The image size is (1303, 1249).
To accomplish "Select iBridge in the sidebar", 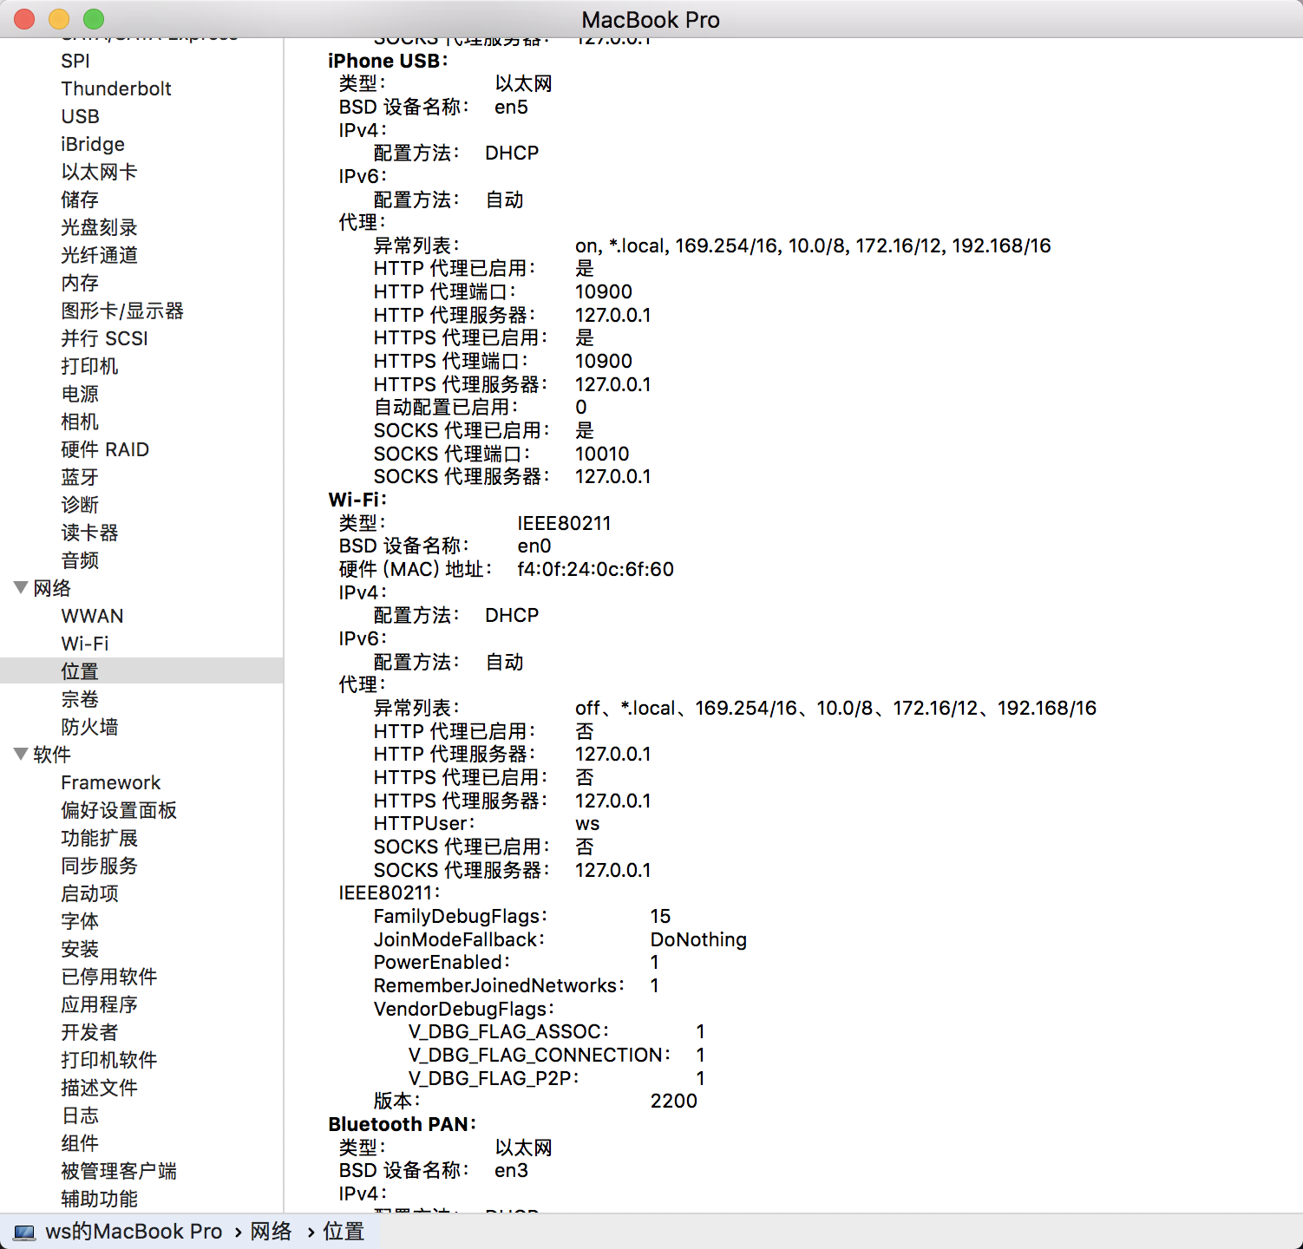I will tap(93, 144).
